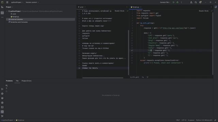
Task: Open the pythonProject project dropdown
Action: (17, 2)
